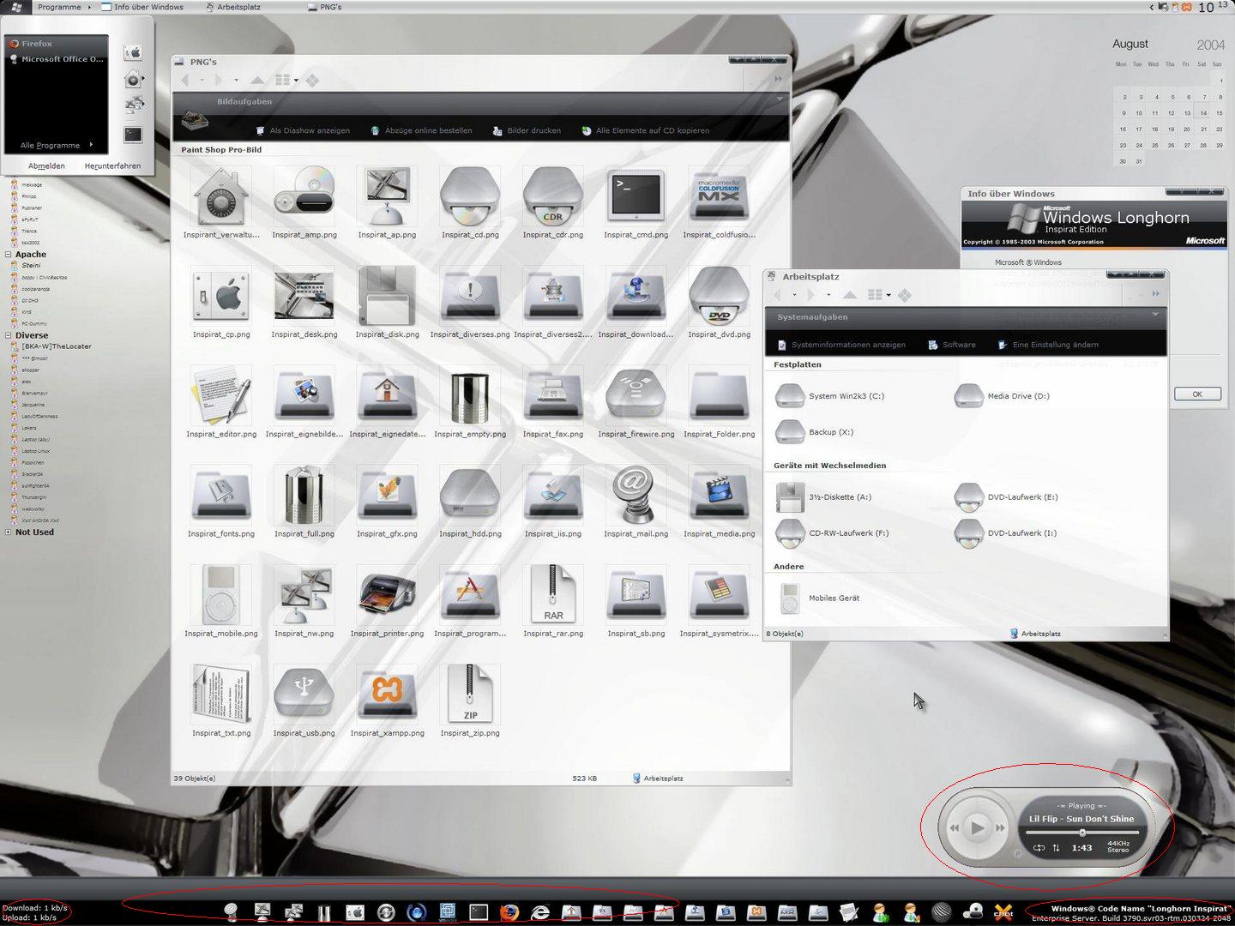Click Bilder drucken task link
The image size is (1235, 926).
point(527,130)
